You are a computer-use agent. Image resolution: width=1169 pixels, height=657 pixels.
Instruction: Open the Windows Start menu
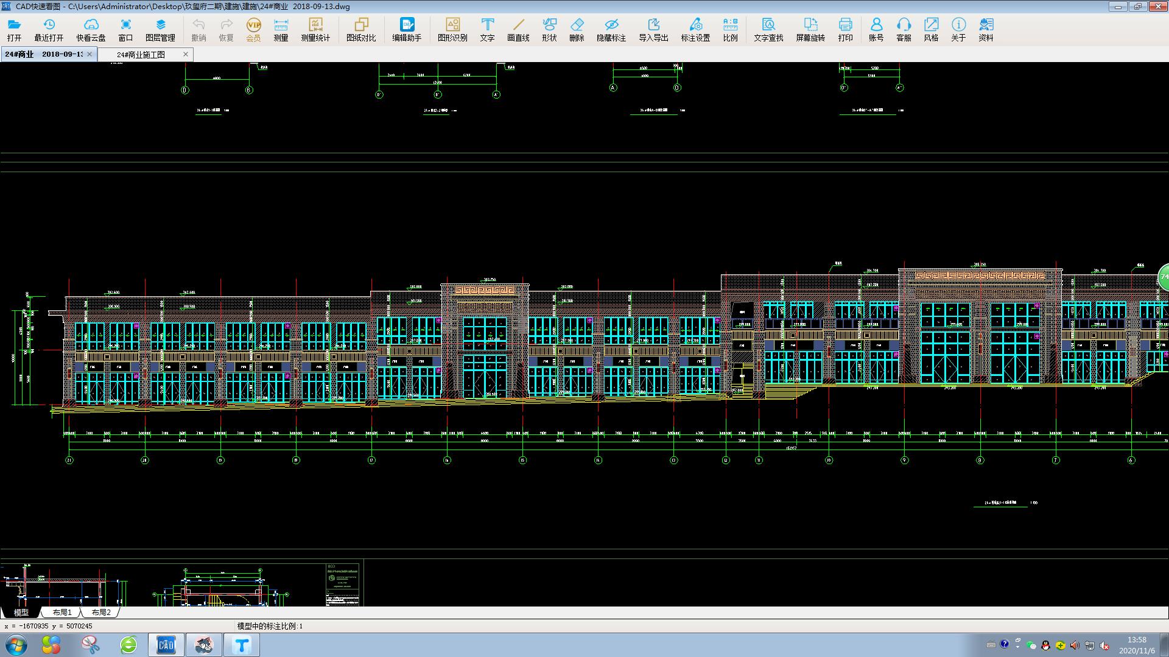tap(16, 645)
